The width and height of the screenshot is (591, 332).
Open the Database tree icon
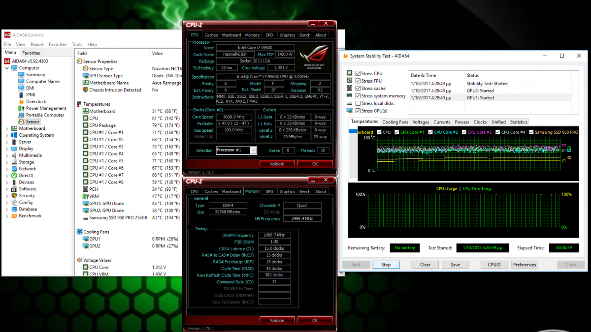click(14, 209)
